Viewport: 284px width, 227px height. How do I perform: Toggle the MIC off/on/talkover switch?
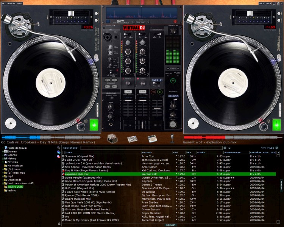[x=111, y=73]
